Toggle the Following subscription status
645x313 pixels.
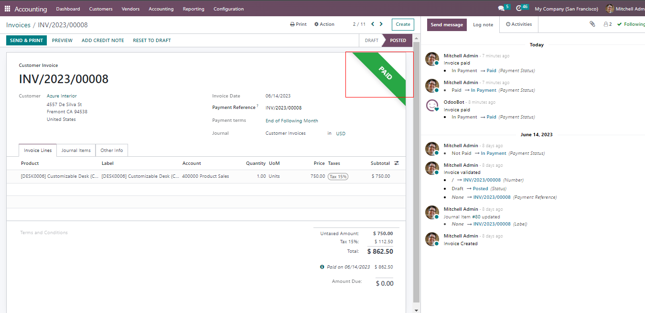(x=631, y=24)
